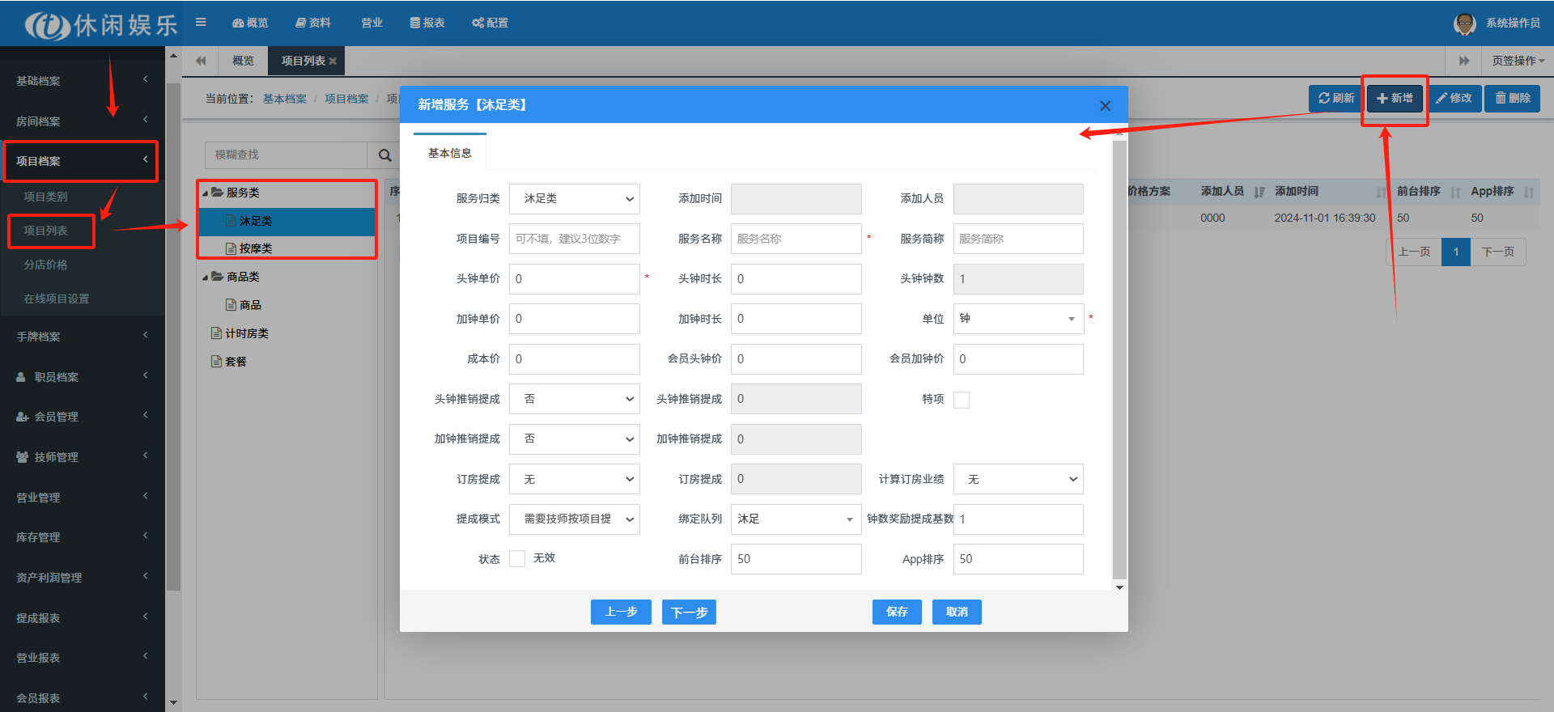Open the 单位 dropdown showing 钟
This screenshot has width=1554, height=712.
coord(1017,319)
